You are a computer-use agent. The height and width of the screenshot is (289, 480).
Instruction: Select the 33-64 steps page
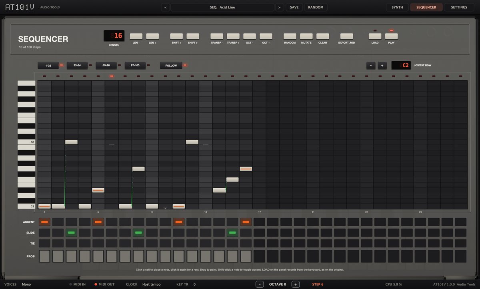pos(77,65)
